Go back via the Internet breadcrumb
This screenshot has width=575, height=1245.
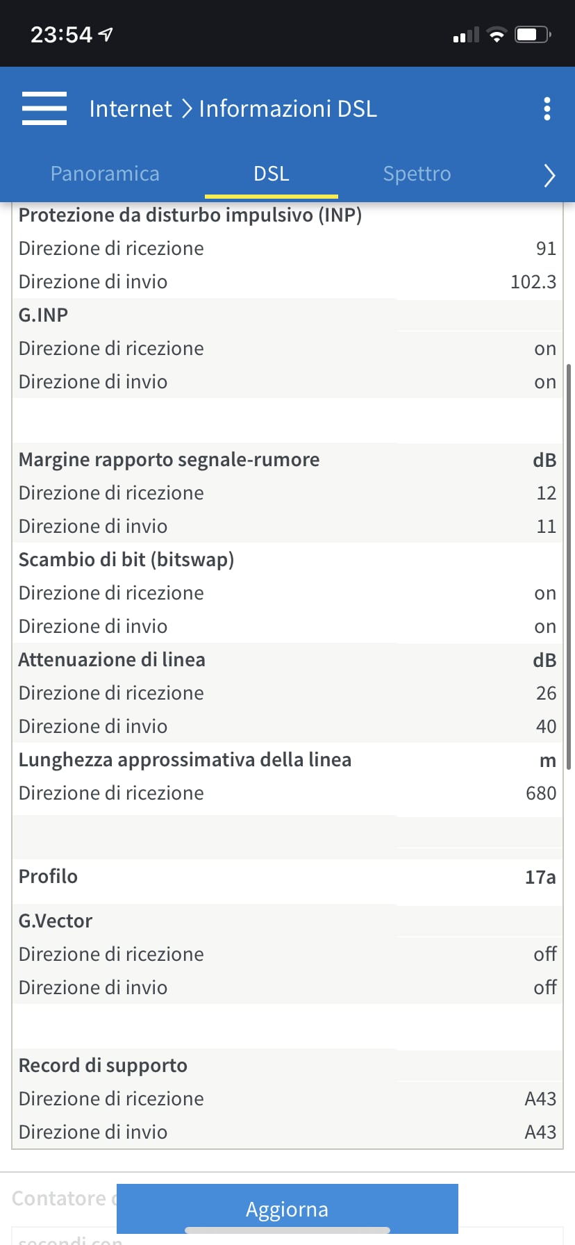click(131, 108)
